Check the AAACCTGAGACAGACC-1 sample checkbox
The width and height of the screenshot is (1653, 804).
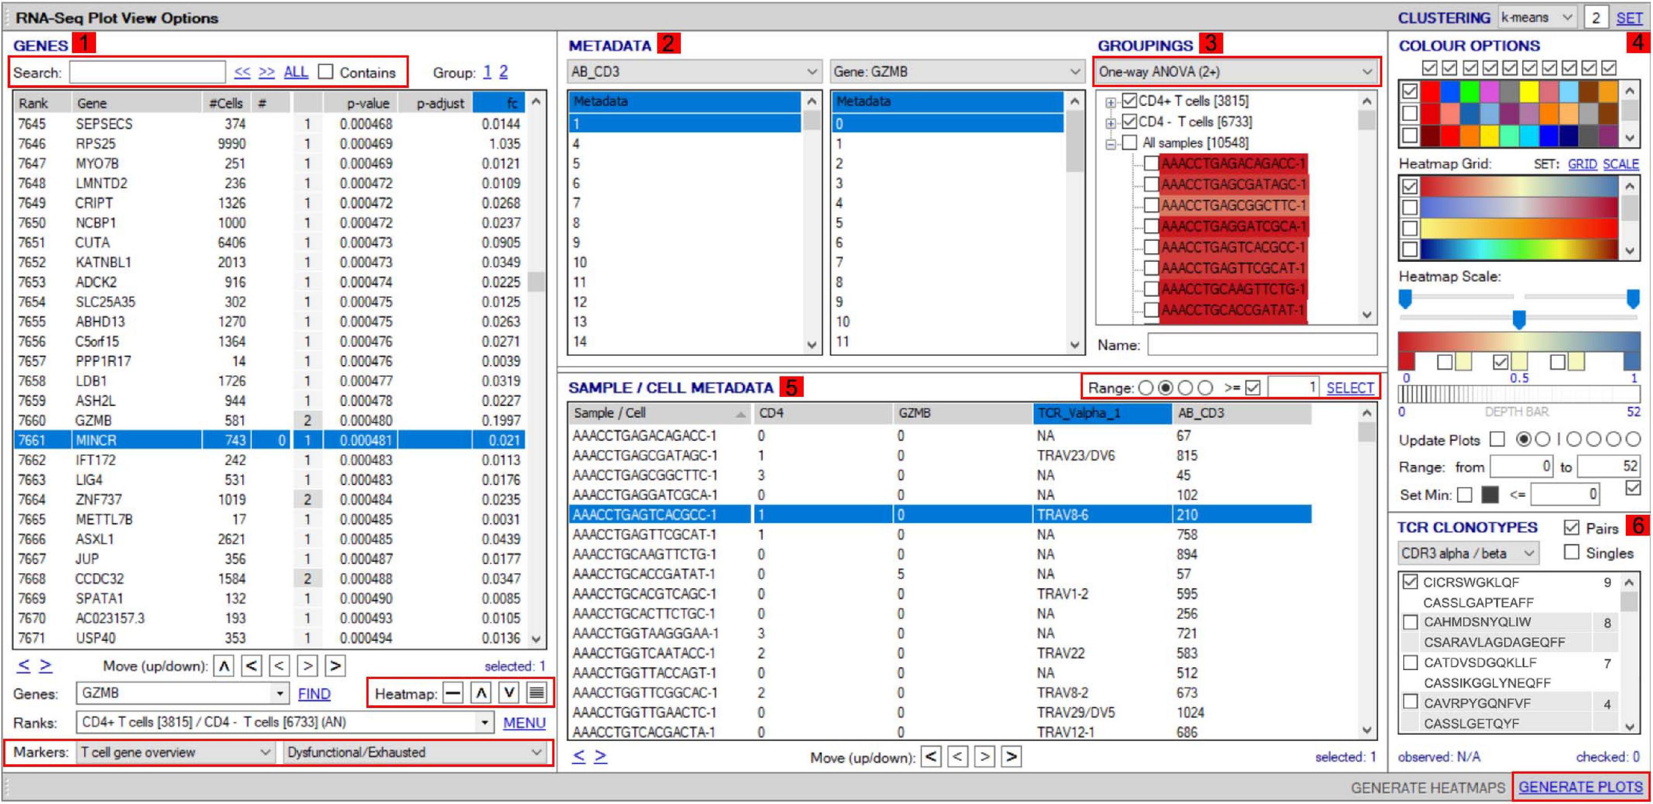[1151, 163]
